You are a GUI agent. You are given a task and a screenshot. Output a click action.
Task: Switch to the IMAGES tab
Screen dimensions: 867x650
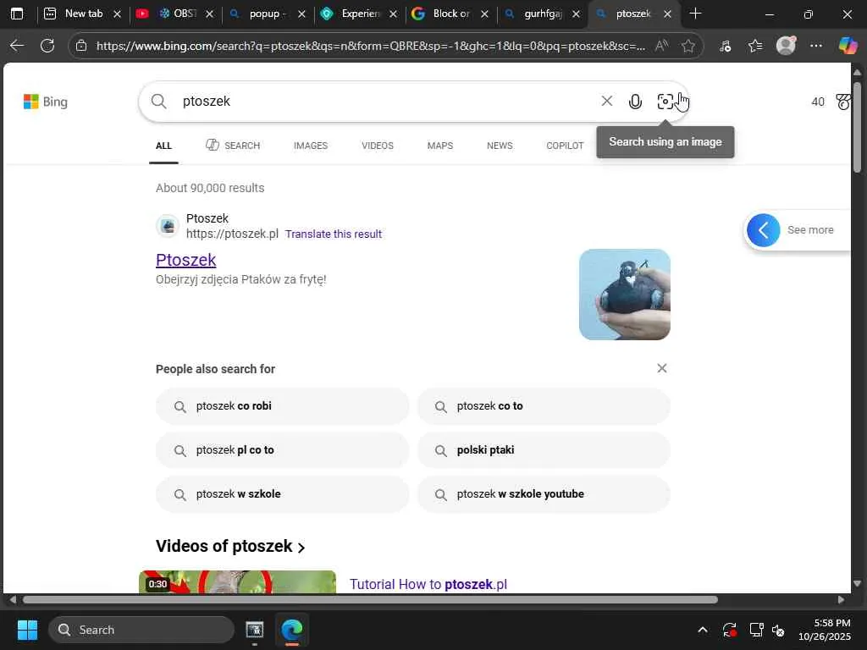pos(311,146)
